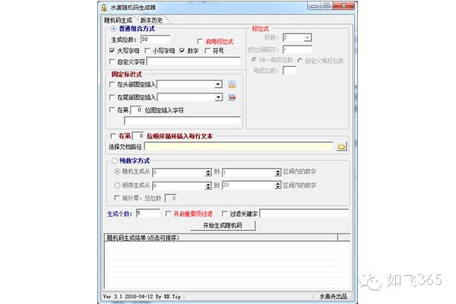Click the spinner arrows of 随机生成从 start field

tap(208, 173)
